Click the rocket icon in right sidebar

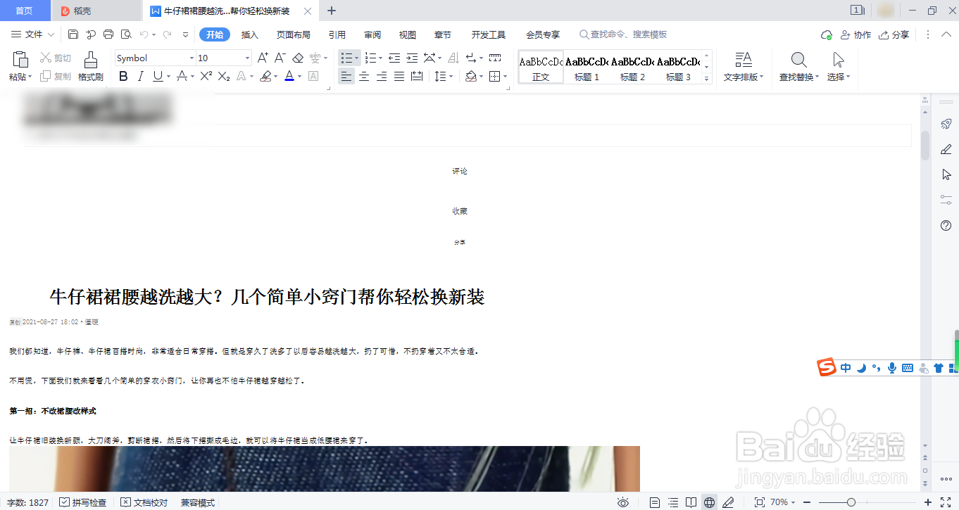pyautogui.click(x=946, y=124)
